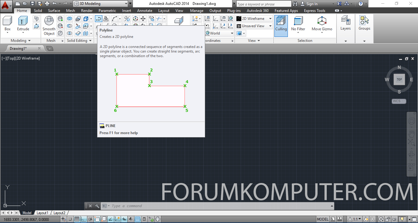This screenshot has width=418, height=223.
Task: Toggle Grid Display in status bar
Action: (77, 219)
